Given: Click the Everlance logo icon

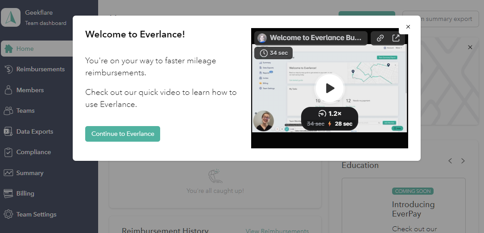Looking at the screenshot, I should 11,17.
